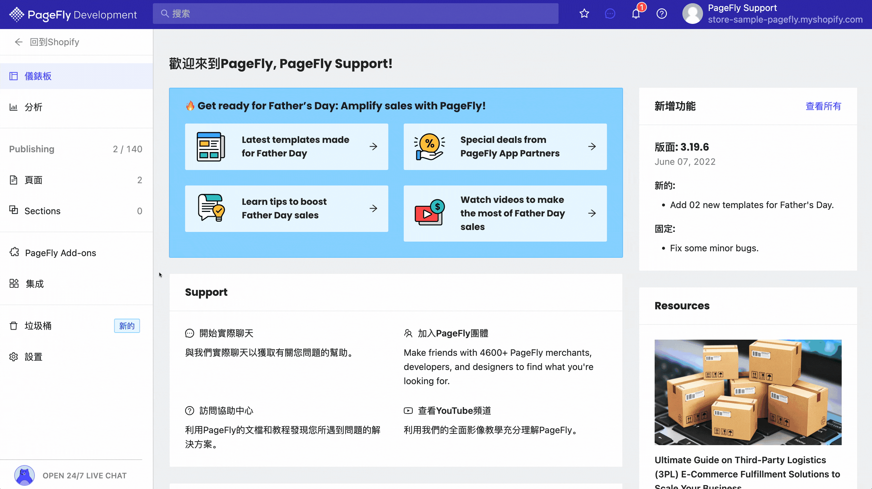872x489 pixels.
Task: Open 垃圾桶 in the sidebar
Action: (76, 326)
